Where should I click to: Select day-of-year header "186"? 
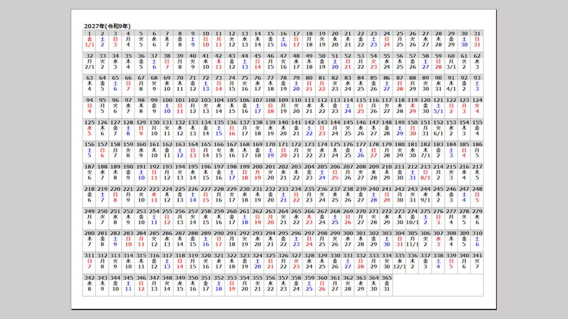pyautogui.click(x=477, y=145)
